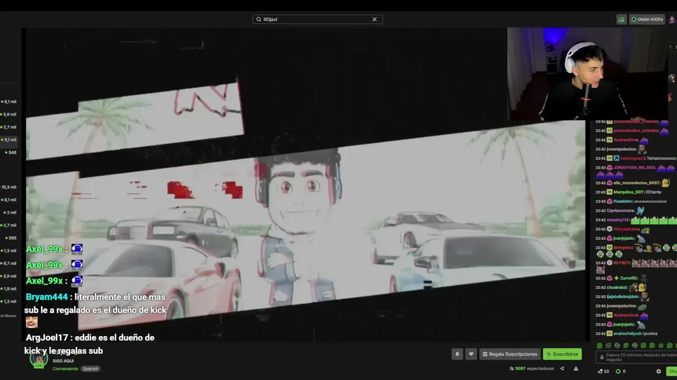Click the 5097 espectadores viewer count

(x=532, y=368)
